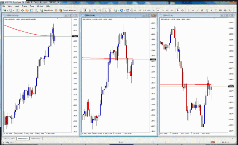238x145 pixels.
Task: Toggle chart Auto Scroll
Action: pyautogui.click(x=105, y=10)
